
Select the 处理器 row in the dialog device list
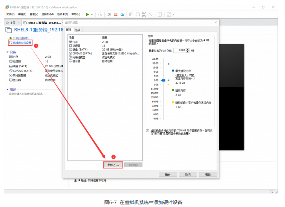pos(105,46)
